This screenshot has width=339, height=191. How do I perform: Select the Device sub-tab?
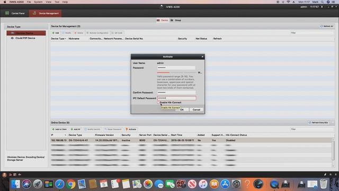point(163,20)
